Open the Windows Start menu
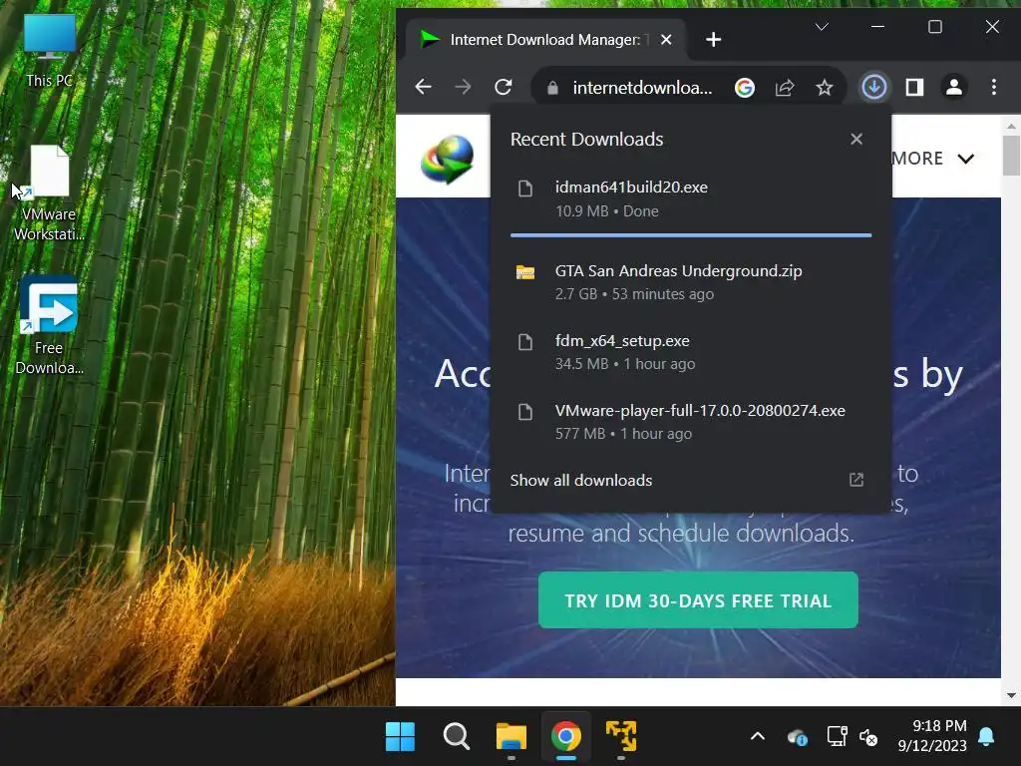The image size is (1021, 766). (x=400, y=737)
